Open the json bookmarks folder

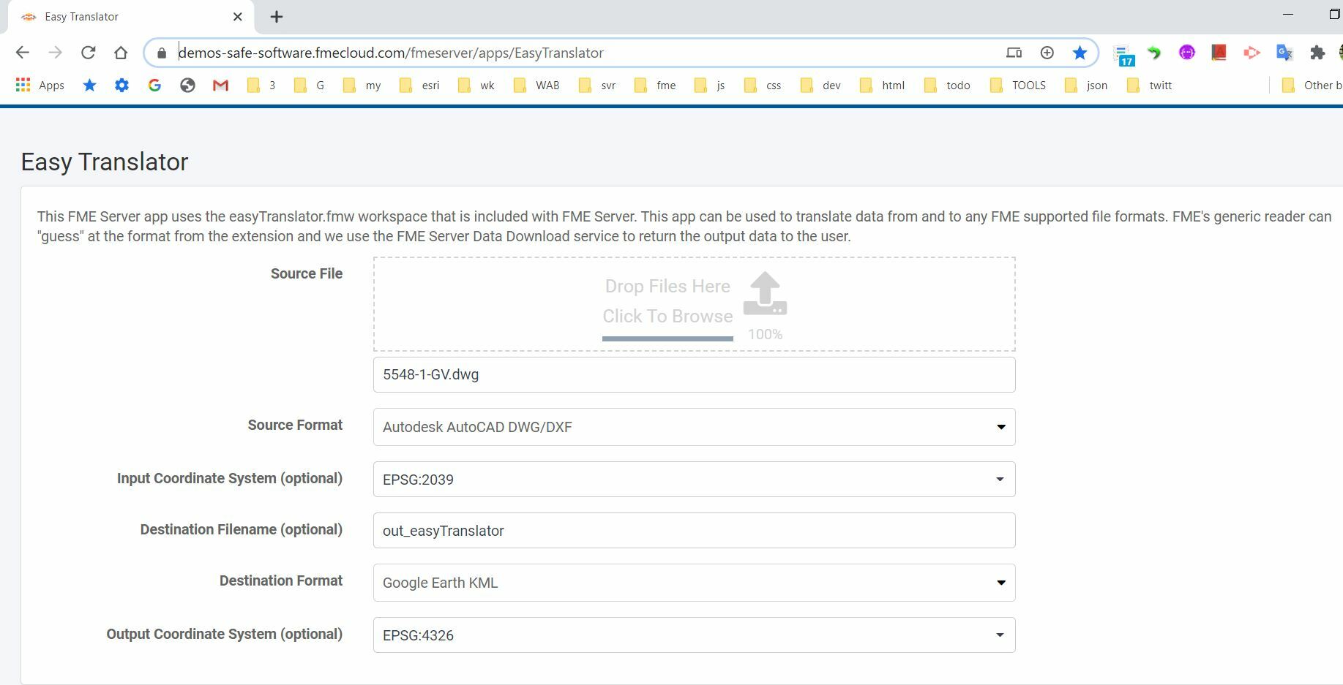click(1085, 86)
